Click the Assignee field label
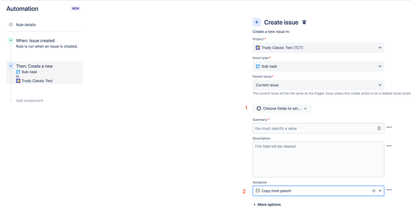 pos(260,182)
